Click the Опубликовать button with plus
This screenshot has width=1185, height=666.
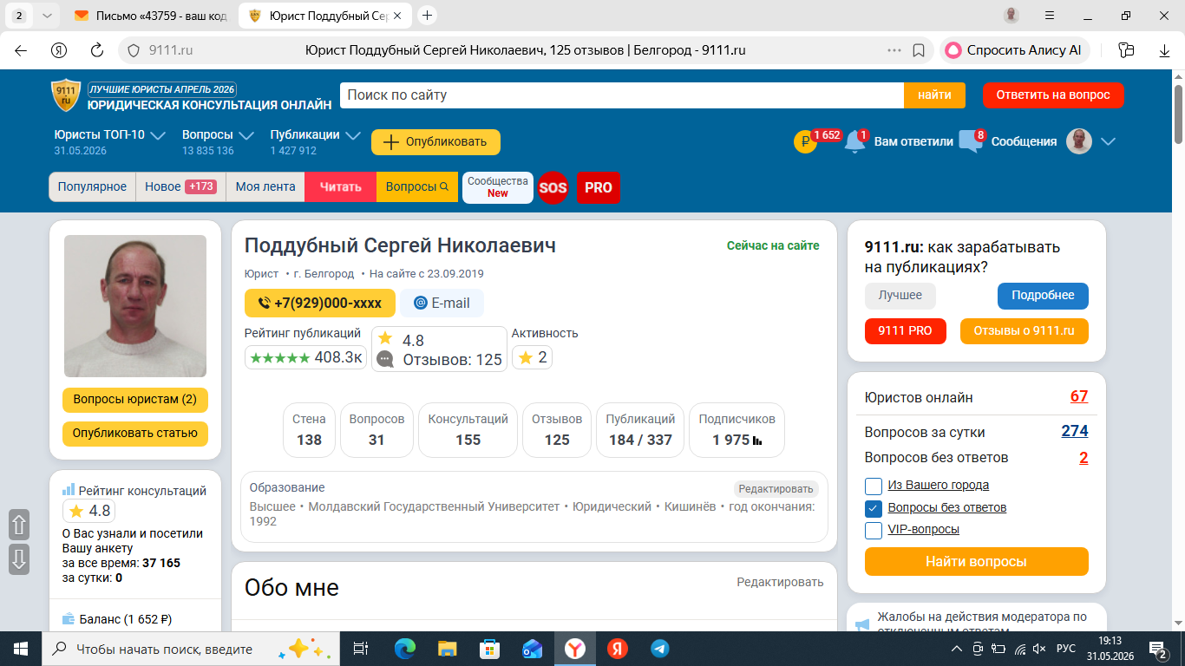[435, 142]
